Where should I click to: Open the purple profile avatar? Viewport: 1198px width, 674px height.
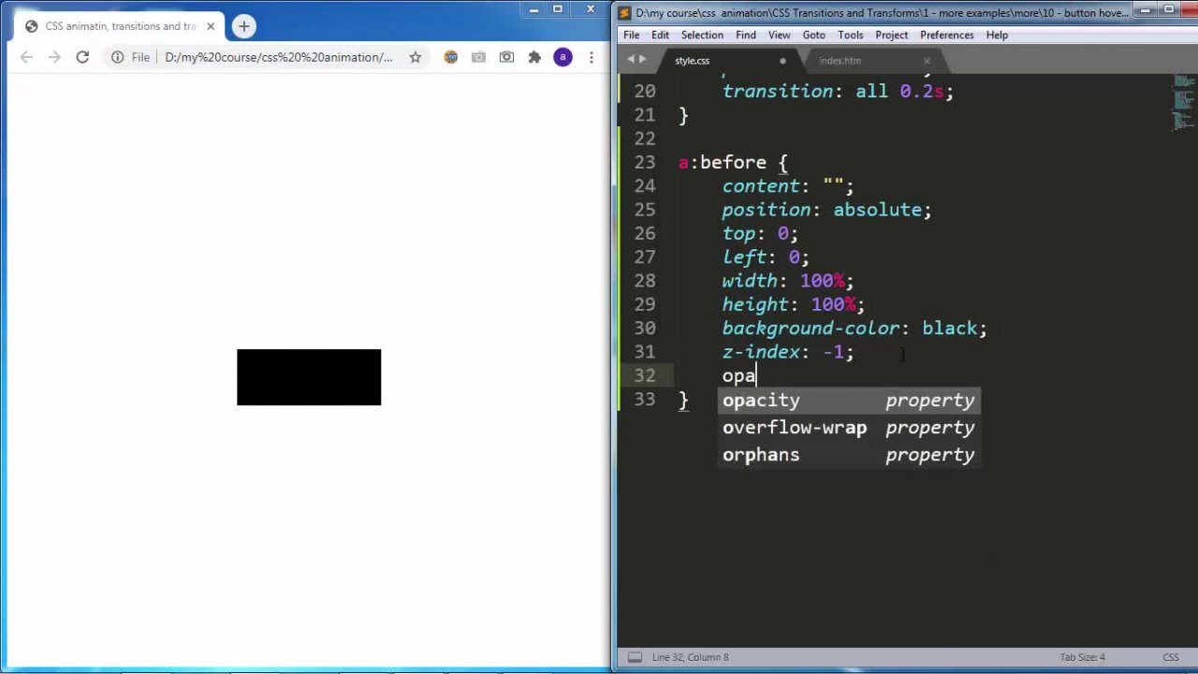(x=562, y=57)
